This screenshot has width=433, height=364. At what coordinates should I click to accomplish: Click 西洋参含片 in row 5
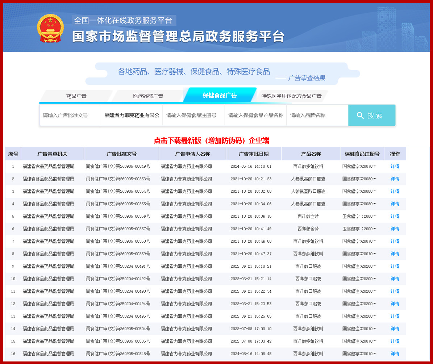308,216
